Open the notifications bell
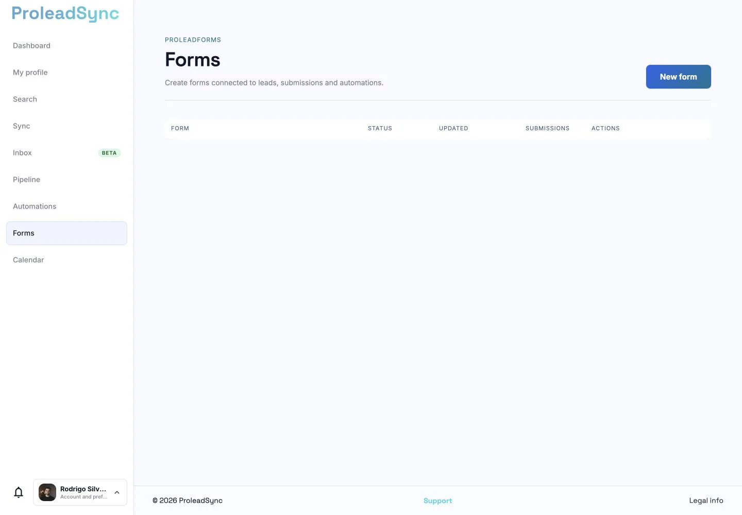Image resolution: width=742 pixels, height=515 pixels. click(19, 492)
